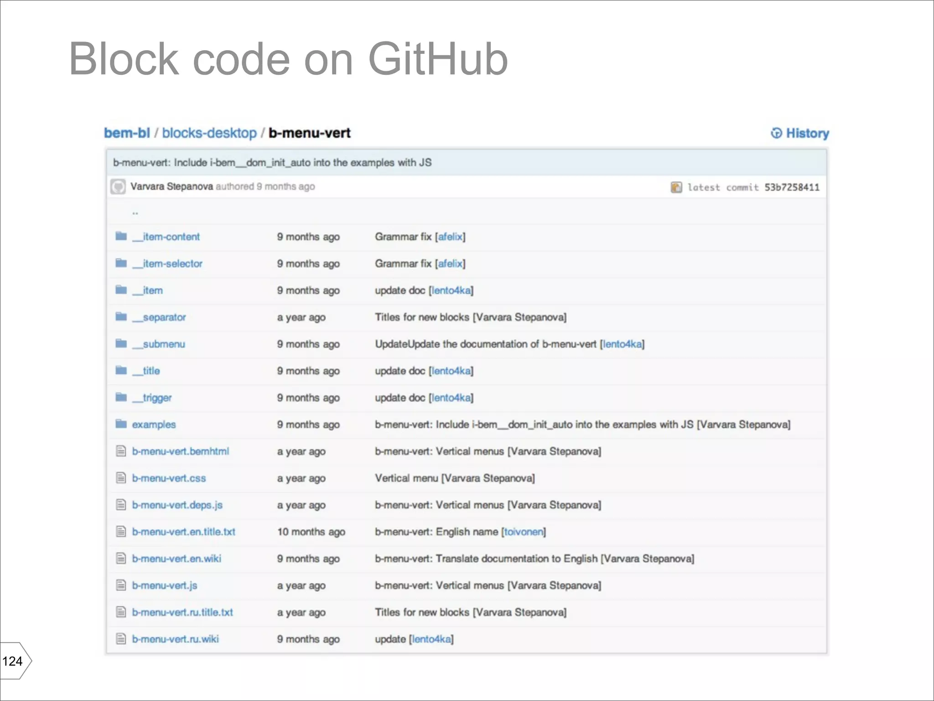Open b-menu-vert.deps.js file
934x701 pixels.
point(177,505)
